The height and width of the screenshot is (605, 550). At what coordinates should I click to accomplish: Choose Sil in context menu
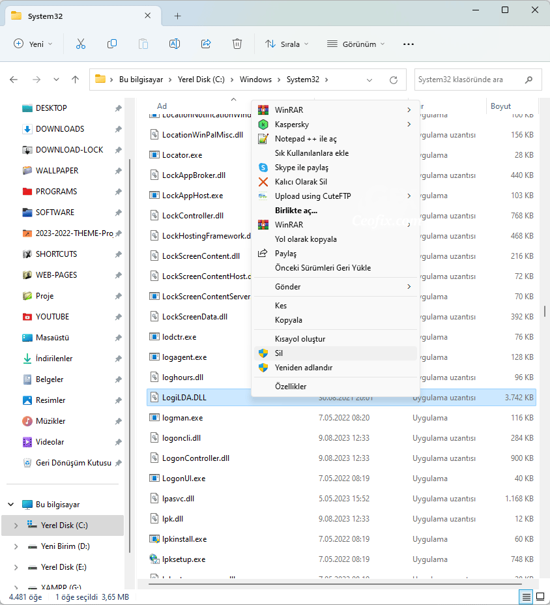point(336,353)
